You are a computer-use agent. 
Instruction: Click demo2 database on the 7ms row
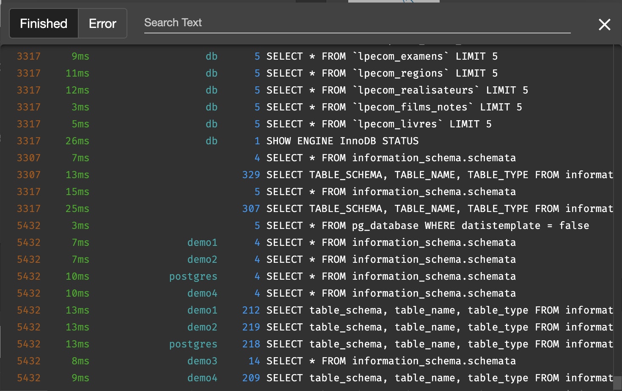coord(202,259)
